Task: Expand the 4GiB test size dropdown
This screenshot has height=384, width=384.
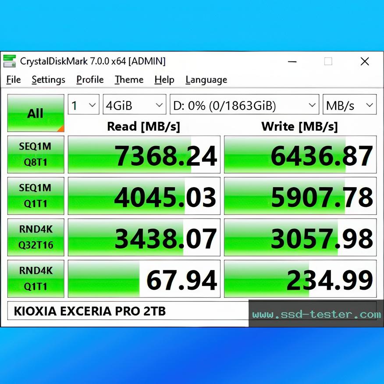Action: click(x=135, y=105)
